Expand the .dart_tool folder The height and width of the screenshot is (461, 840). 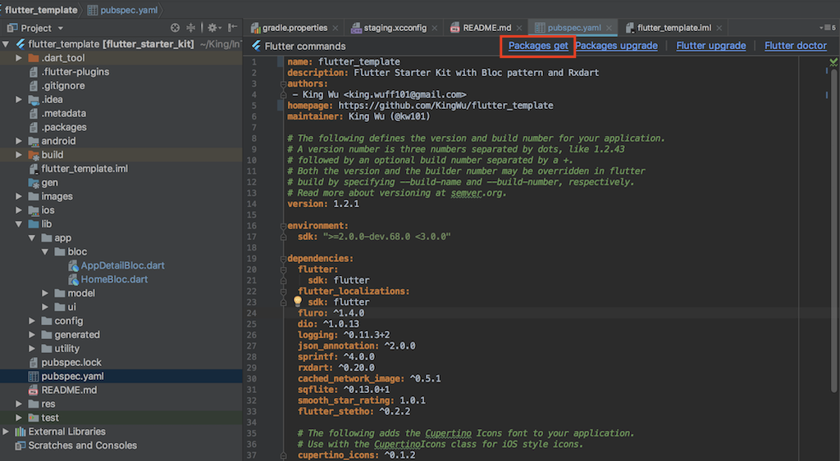pos(19,58)
